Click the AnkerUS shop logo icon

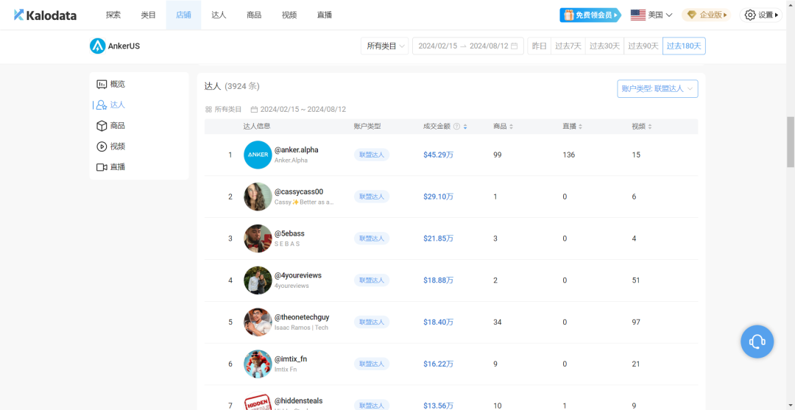pos(98,46)
